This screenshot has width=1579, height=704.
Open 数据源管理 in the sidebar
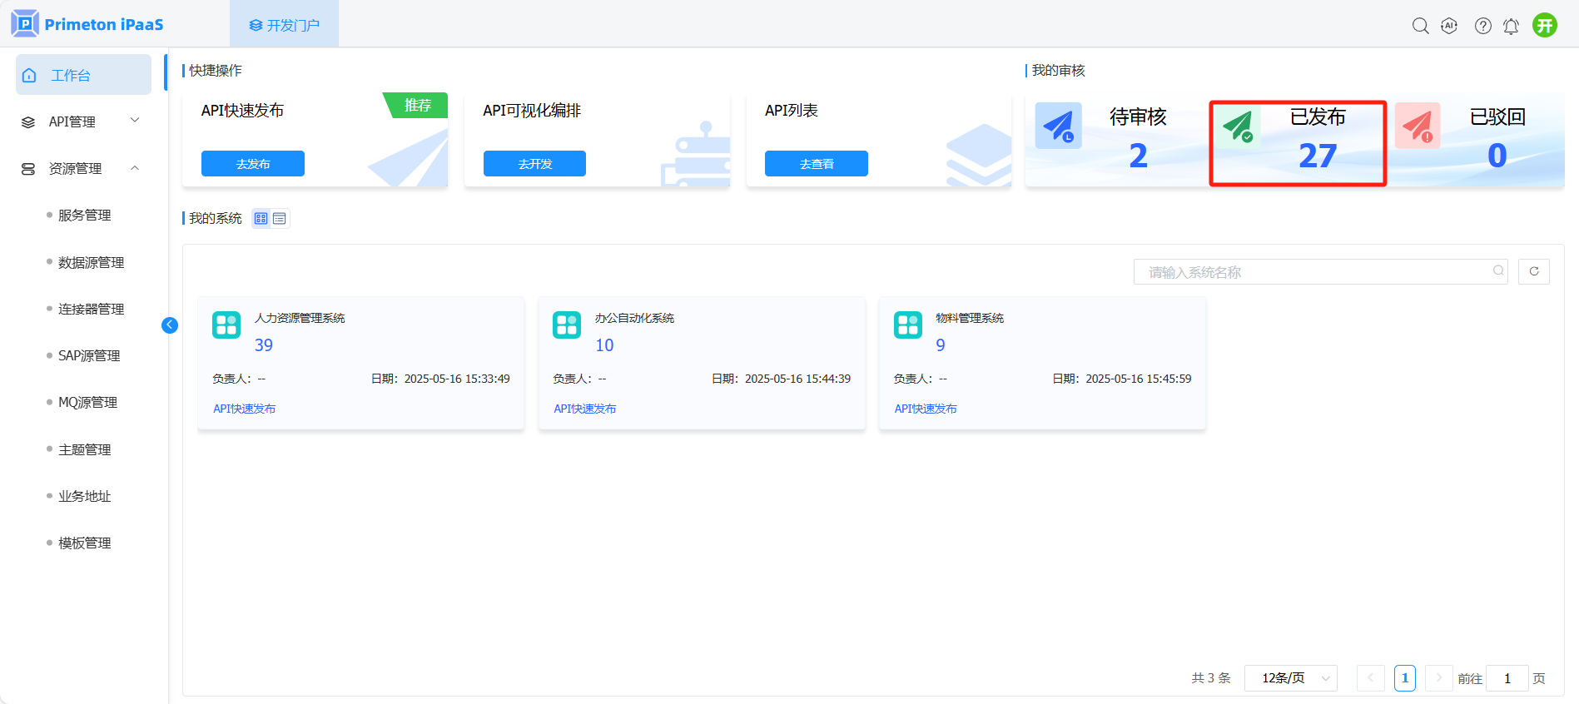point(91,262)
